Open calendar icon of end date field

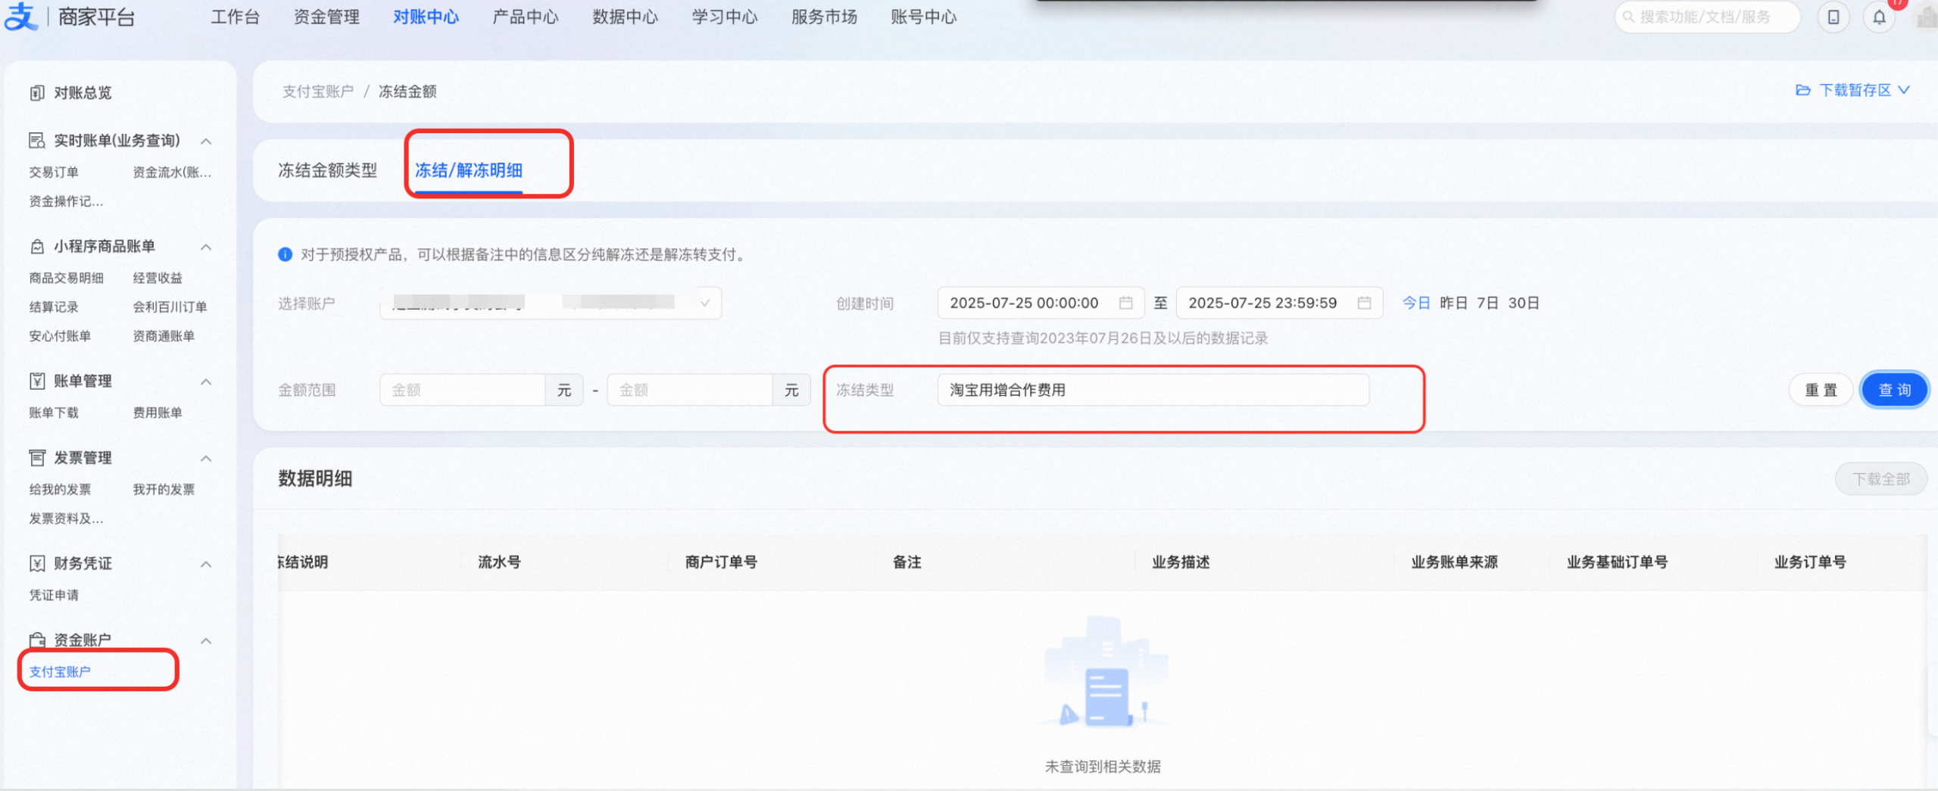click(x=1365, y=303)
